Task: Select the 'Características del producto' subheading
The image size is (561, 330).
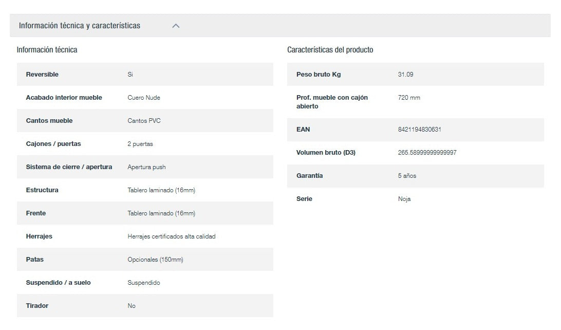Action: coord(330,50)
